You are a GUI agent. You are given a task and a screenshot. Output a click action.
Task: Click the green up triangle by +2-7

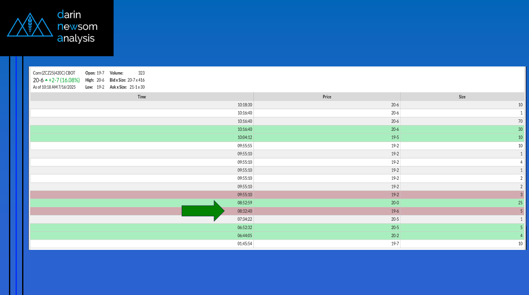[x=46, y=80]
